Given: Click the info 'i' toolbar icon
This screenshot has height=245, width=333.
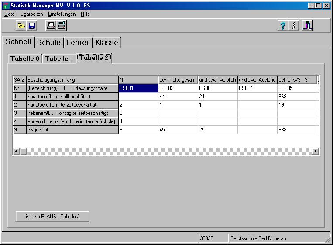Looking at the screenshot, I should (x=294, y=26).
